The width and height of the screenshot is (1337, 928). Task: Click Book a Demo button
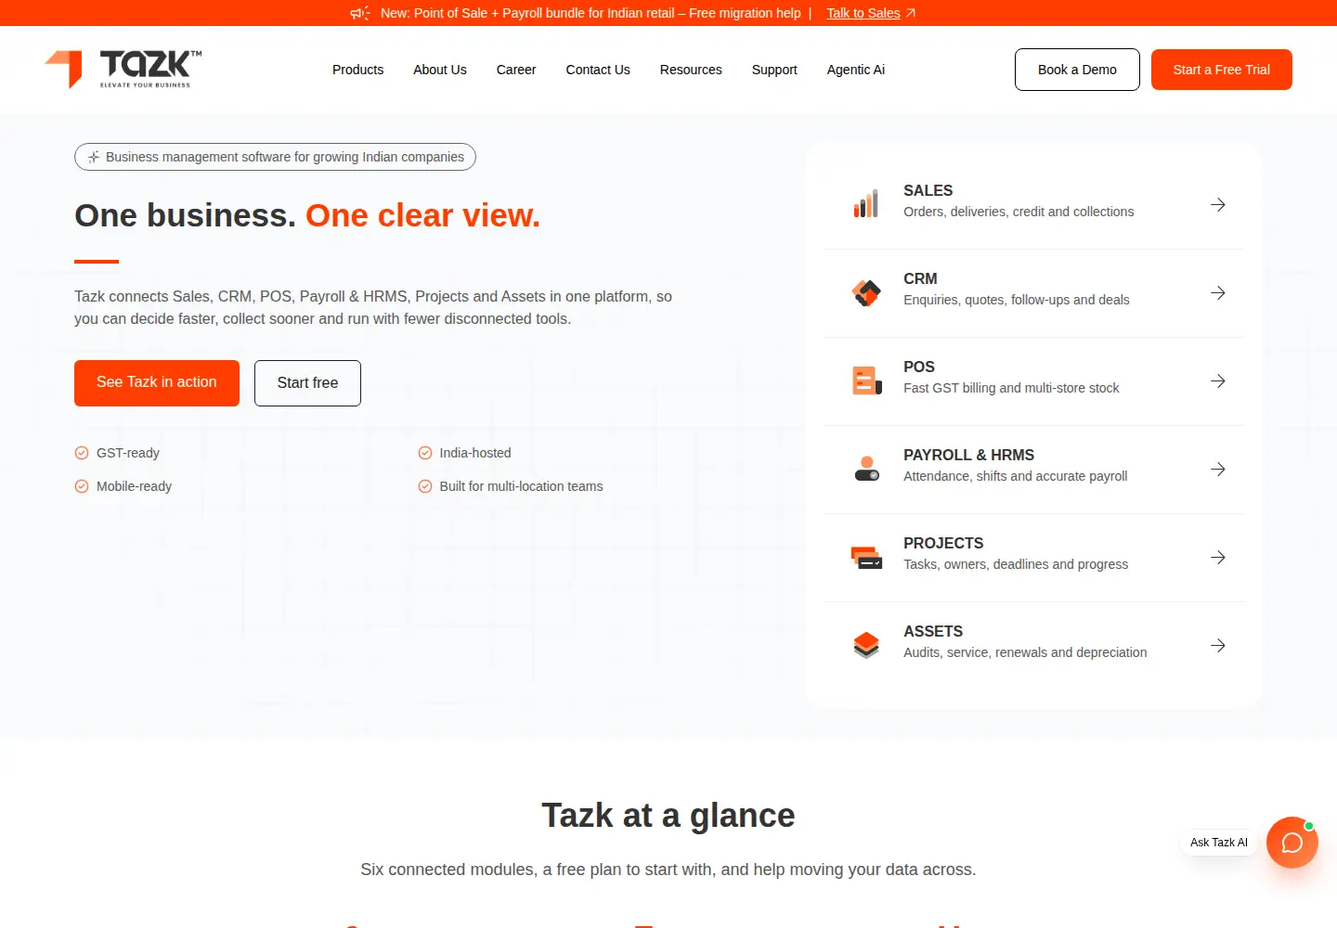tap(1077, 70)
